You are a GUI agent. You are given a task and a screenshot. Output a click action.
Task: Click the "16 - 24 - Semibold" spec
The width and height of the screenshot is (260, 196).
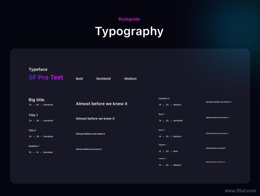41,152
